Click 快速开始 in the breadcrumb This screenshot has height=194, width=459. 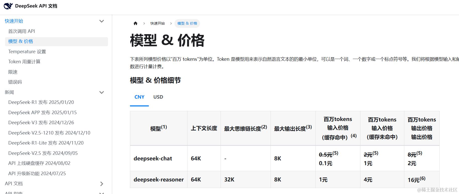click(x=158, y=23)
